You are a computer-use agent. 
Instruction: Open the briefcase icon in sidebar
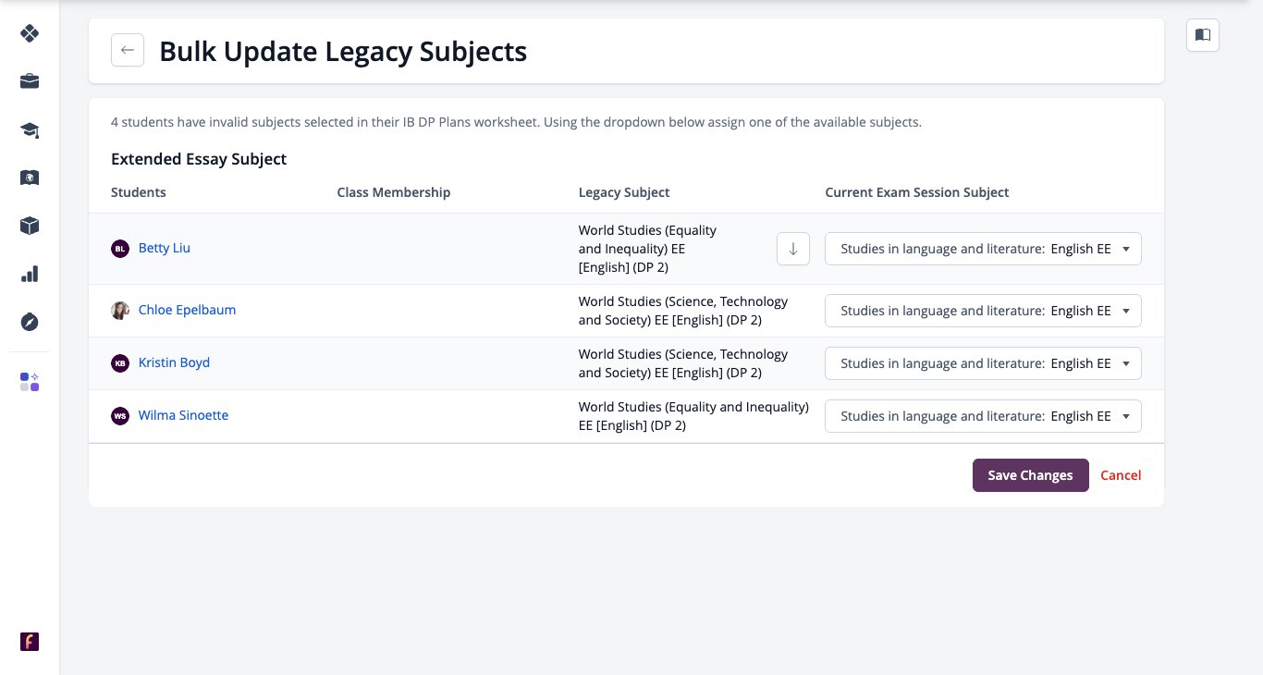(30, 81)
